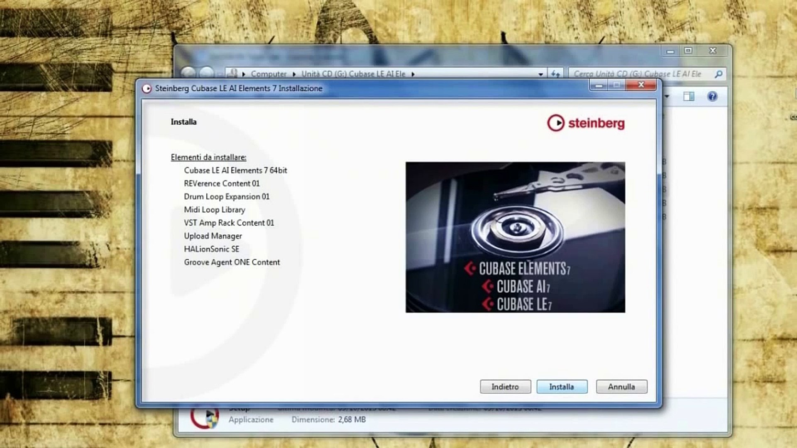
Task: Toggle the Explorer preview pane icon
Action: (689, 97)
